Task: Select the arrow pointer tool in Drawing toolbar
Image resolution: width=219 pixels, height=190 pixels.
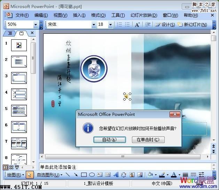Action: pyautogui.click(x=30, y=175)
